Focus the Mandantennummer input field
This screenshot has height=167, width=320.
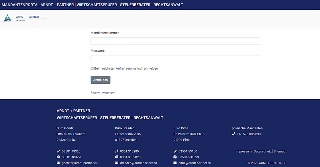[x=175, y=41]
